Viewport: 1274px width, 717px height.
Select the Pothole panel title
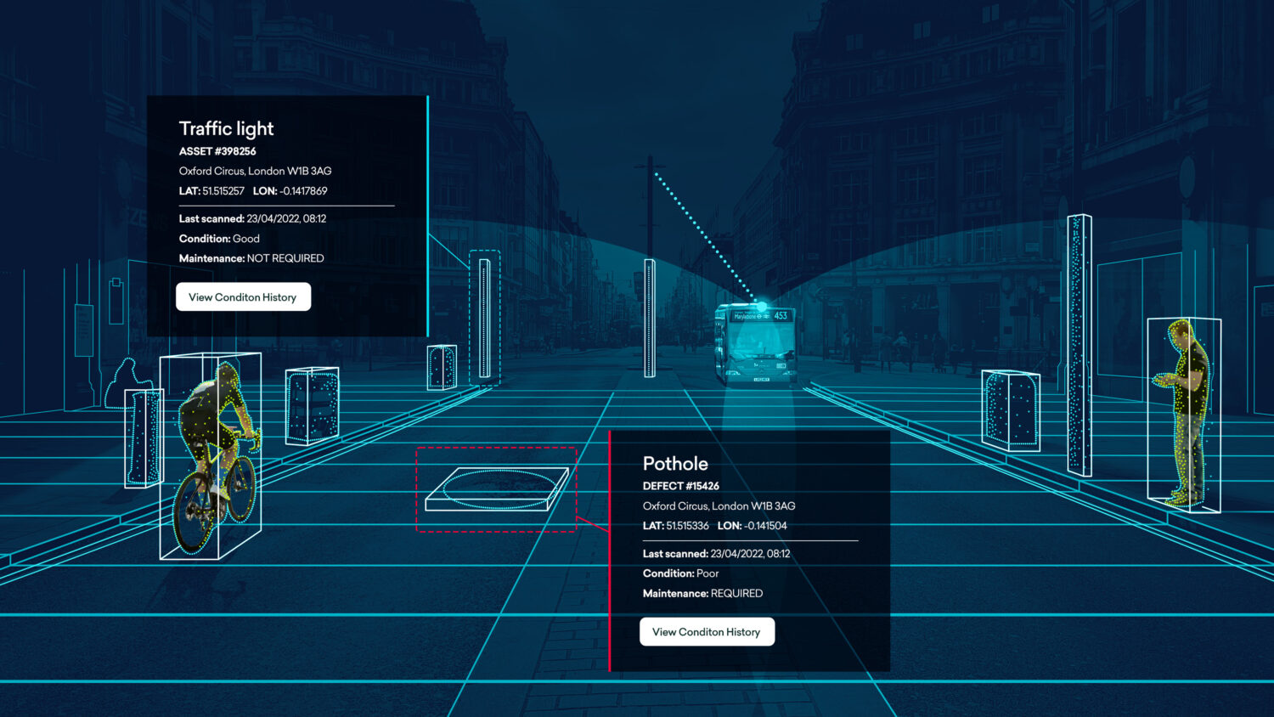tap(675, 463)
